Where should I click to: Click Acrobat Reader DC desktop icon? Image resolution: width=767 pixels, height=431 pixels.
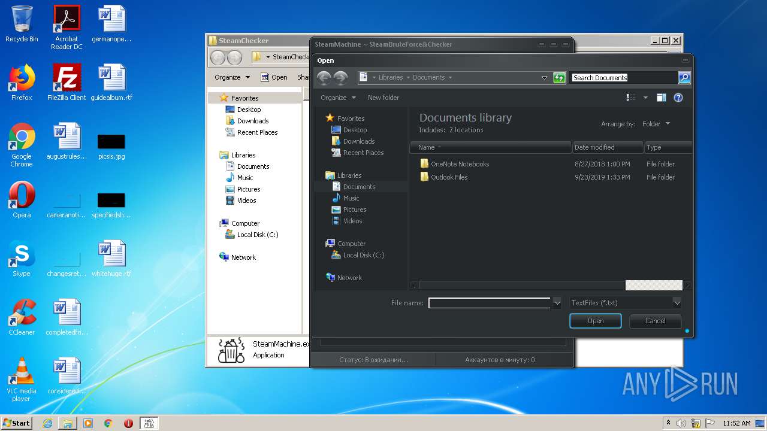(67, 28)
